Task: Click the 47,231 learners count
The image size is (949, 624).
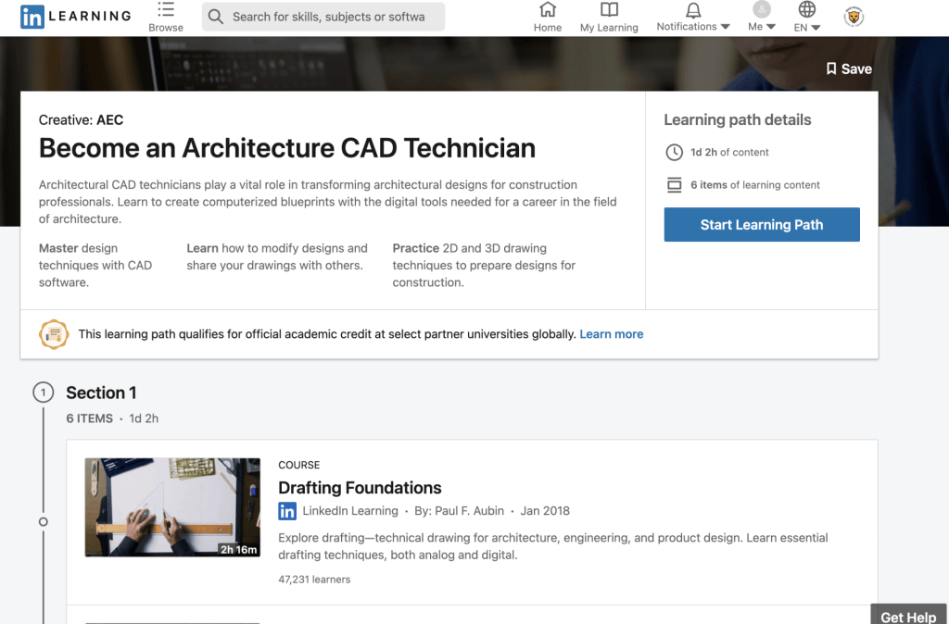Action: click(x=314, y=580)
